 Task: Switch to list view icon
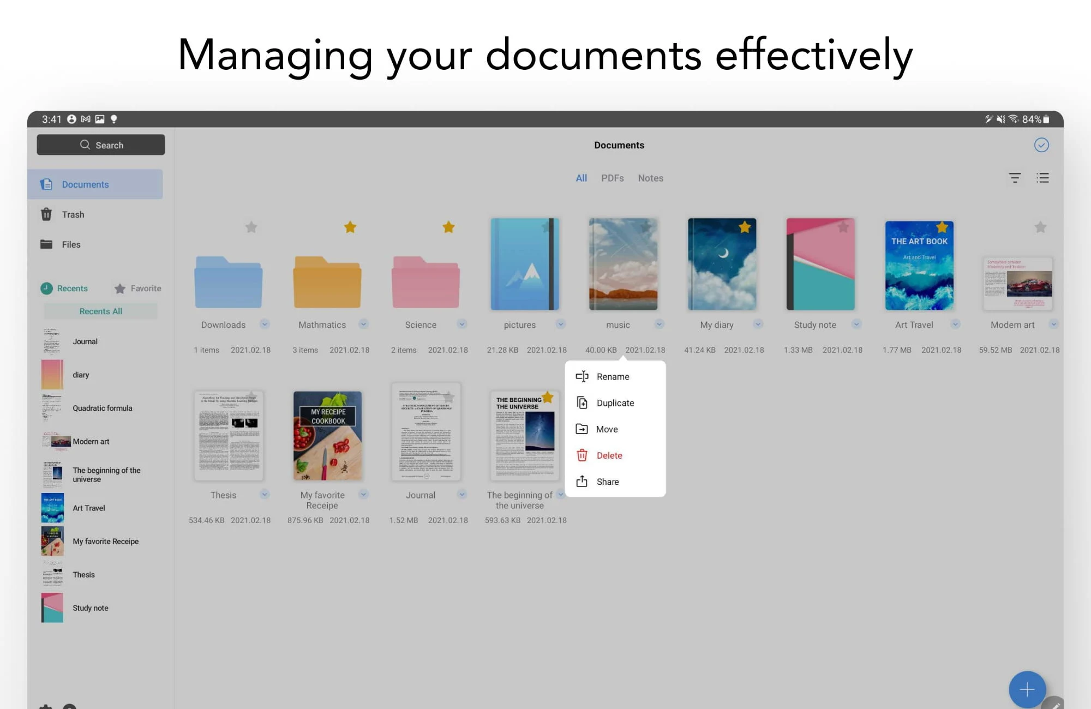click(x=1042, y=178)
